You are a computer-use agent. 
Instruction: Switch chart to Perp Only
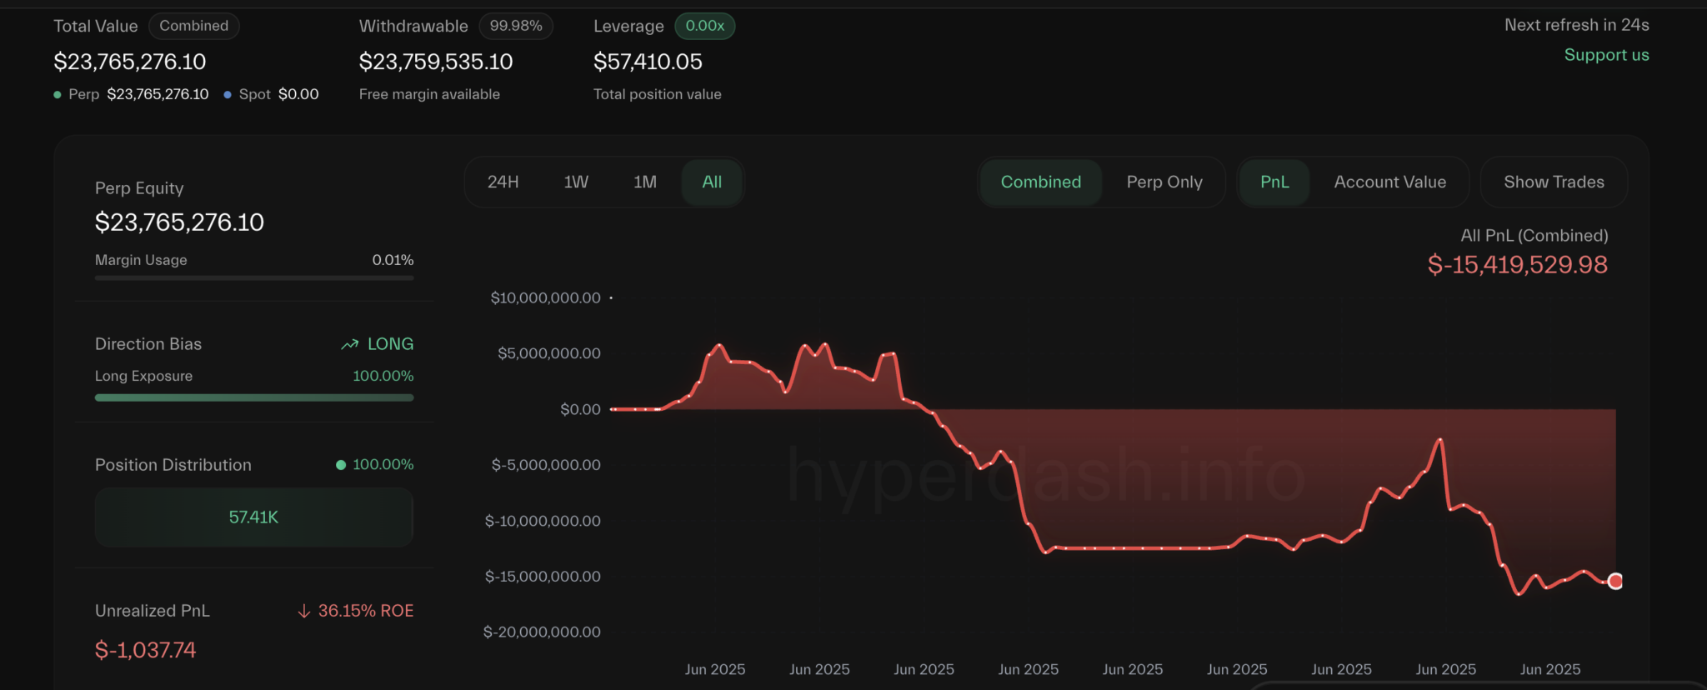coord(1164,182)
